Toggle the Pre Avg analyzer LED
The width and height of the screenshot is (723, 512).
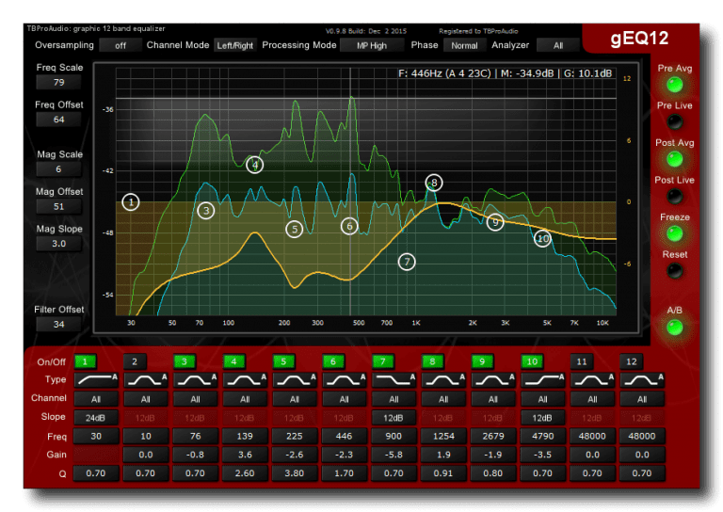pyautogui.click(x=675, y=85)
